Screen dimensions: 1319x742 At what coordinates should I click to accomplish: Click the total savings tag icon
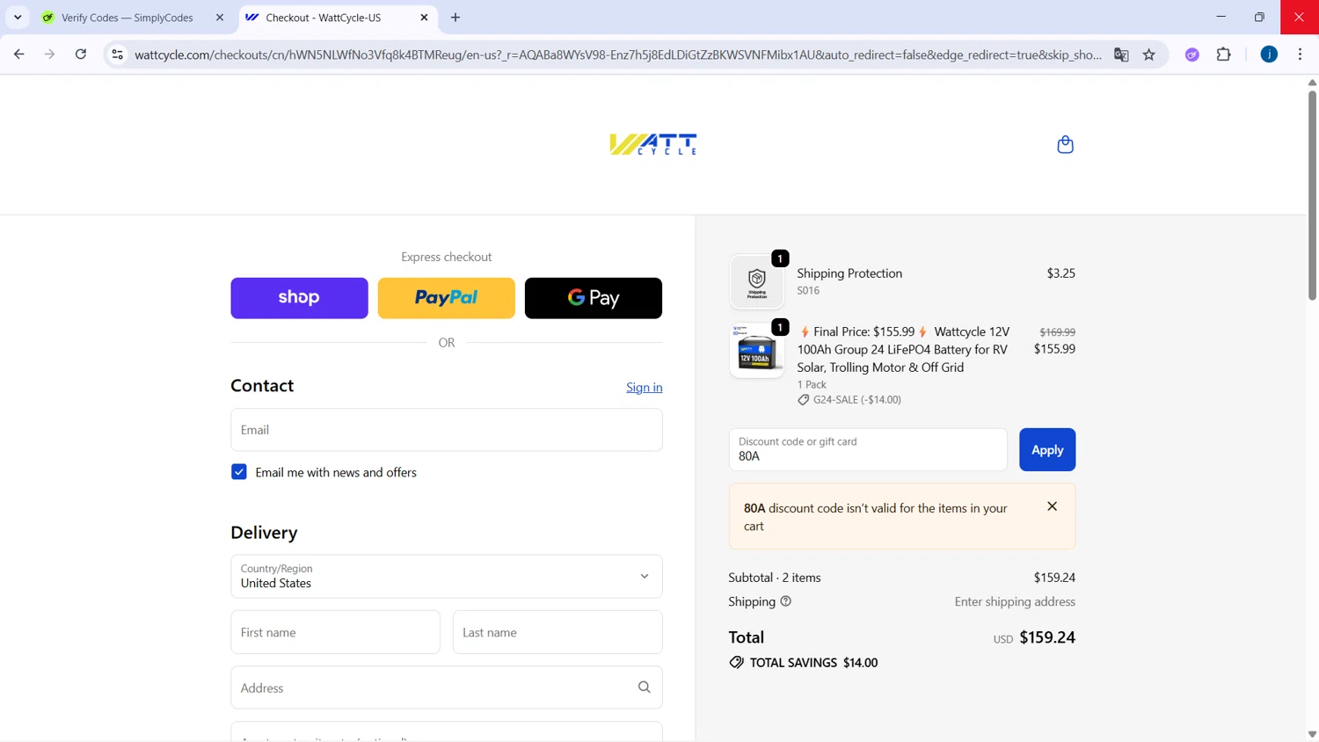coord(736,663)
